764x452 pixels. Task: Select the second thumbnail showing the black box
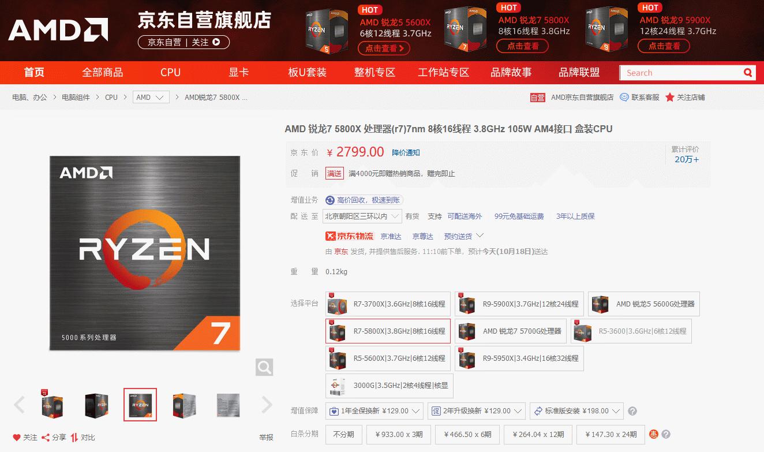pyautogui.click(x=96, y=405)
